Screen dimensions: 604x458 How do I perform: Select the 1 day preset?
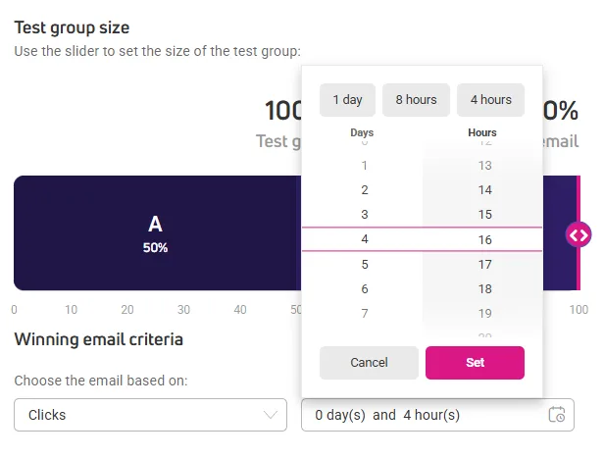click(x=347, y=100)
